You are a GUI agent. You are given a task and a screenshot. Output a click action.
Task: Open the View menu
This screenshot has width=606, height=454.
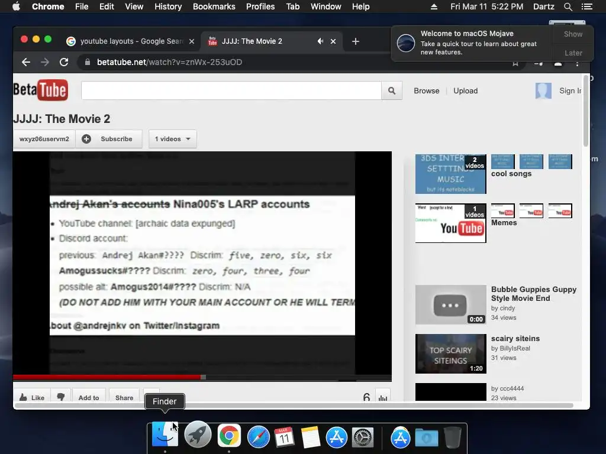(x=134, y=7)
